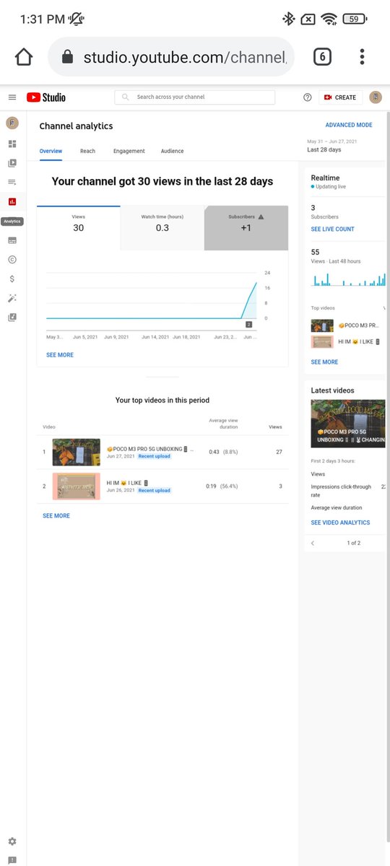Image resolution: width=390 pixels, height=866 pixels.
Task: Switch to the Engagement tab
Action: (129, 151)
